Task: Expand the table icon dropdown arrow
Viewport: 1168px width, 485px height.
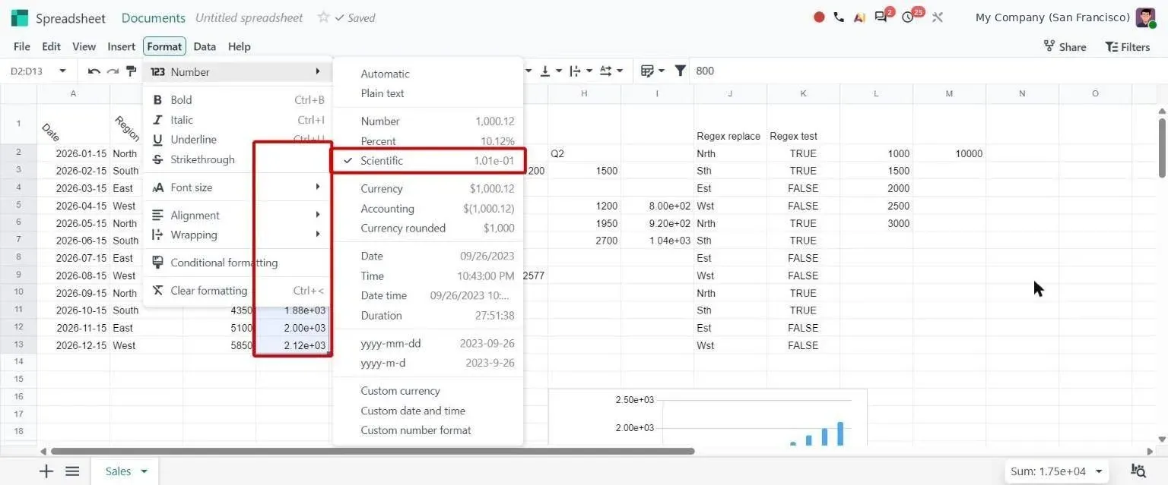Action: [662, 71]
